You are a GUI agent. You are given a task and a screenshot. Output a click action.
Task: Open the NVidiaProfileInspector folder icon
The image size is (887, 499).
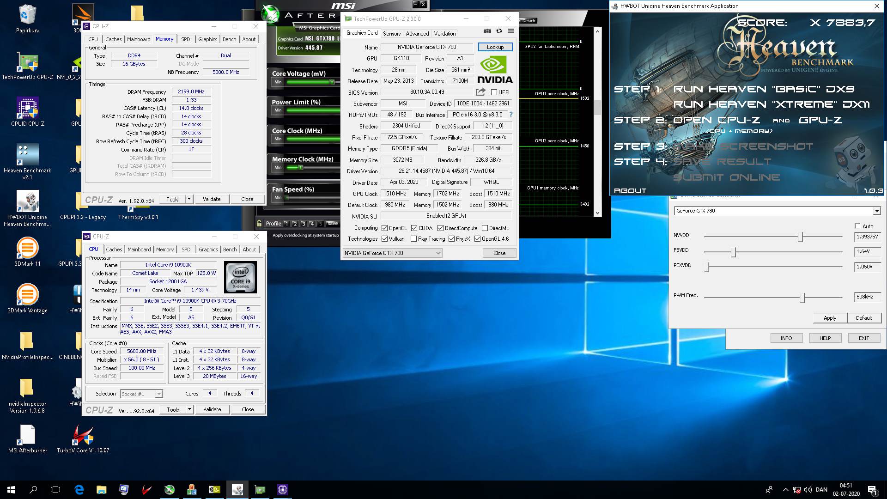(x=27, y=346)
